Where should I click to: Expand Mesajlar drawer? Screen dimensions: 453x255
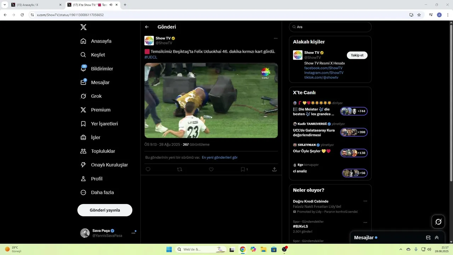(437, 238)
